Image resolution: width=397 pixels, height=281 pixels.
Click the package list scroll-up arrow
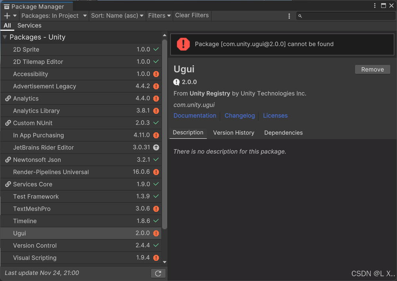pyautogui.click(x=164, y=35)
